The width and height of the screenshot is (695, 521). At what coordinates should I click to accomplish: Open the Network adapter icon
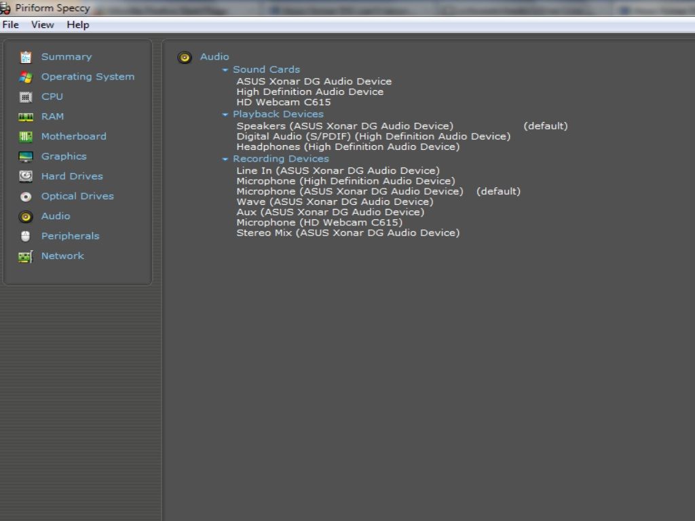pos(26,256)
